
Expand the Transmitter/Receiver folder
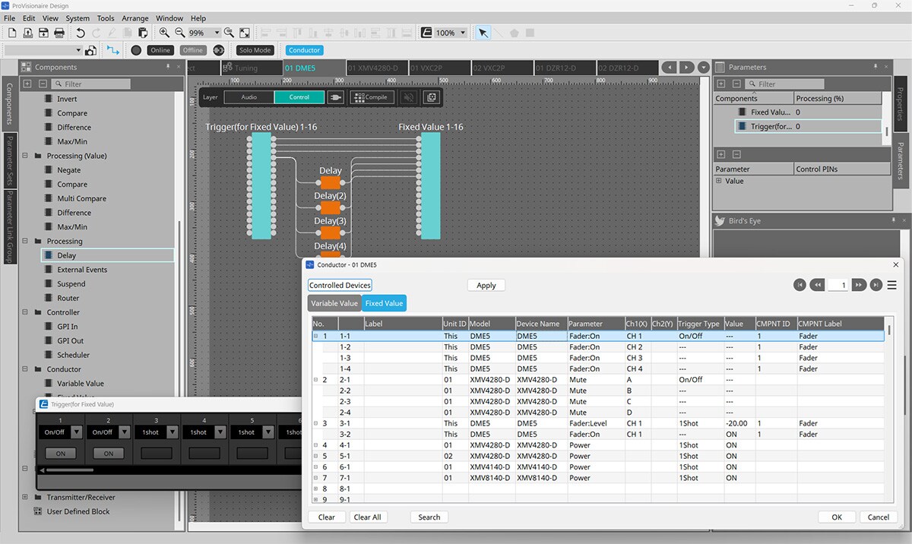tap(26, 497)
